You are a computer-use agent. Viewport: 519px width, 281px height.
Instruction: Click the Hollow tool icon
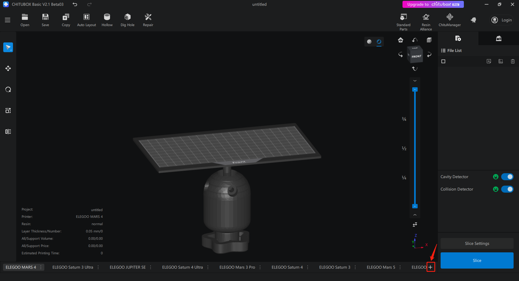pos(107,17)
